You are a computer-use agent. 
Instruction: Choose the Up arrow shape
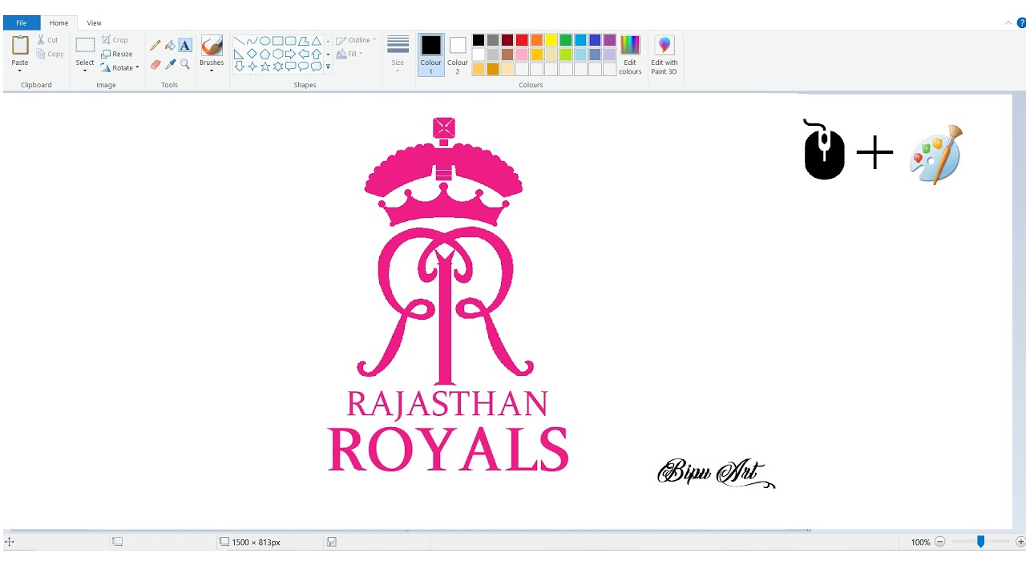tap(317, 54)
